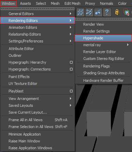This screenshot has height=152, width=132.
Task: Click the dashed tear-off bar of Window menu
Action: click(x=38, y=9)
